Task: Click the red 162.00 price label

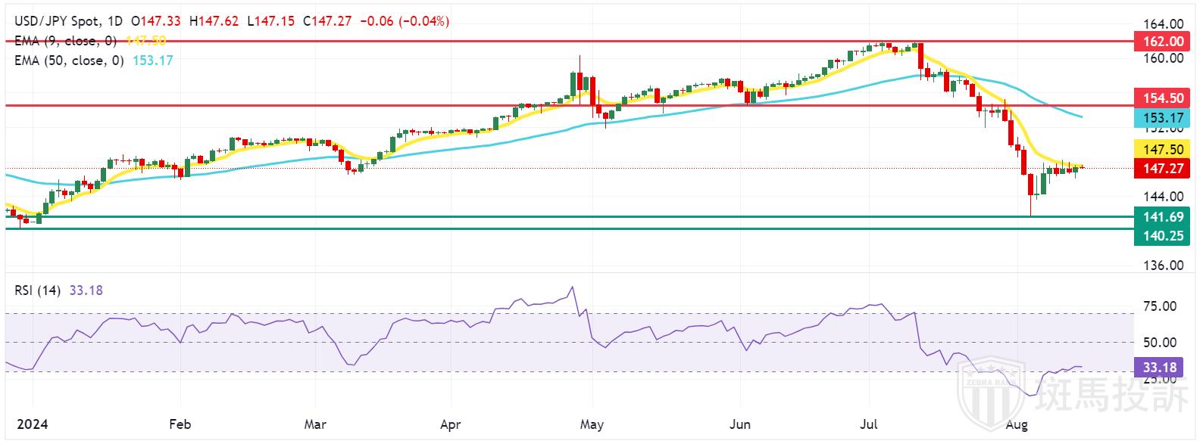Action: 1162,42
